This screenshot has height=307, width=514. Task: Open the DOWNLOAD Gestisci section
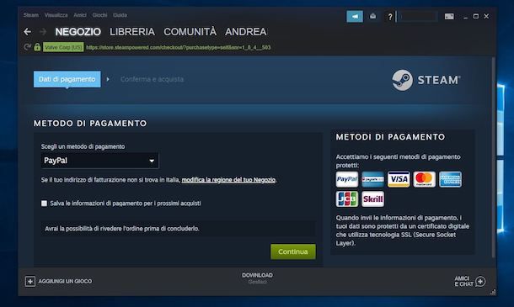coord(257,278)
